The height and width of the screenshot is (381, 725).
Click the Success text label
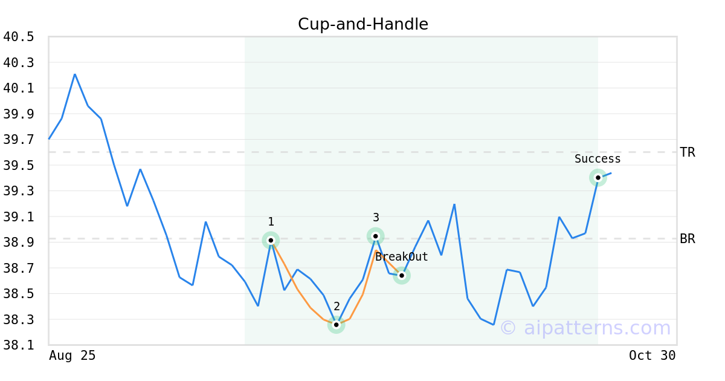click(598, 159)
